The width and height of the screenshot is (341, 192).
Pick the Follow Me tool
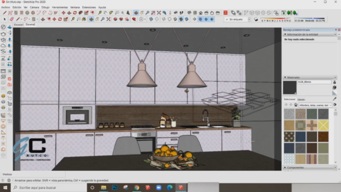point(80,13)
